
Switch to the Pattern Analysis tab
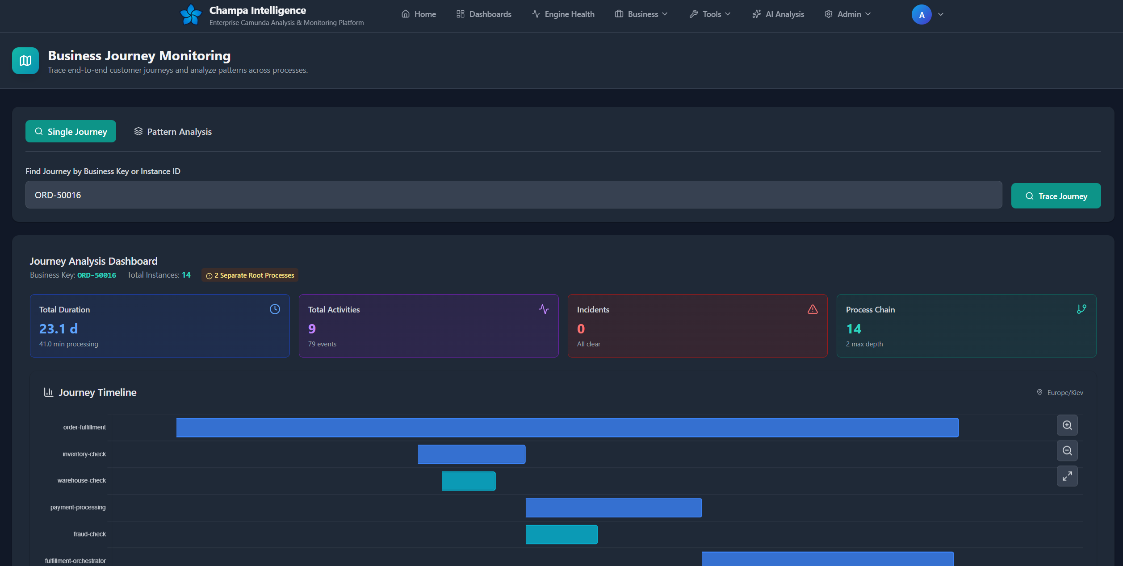click(x=173, y=132)
